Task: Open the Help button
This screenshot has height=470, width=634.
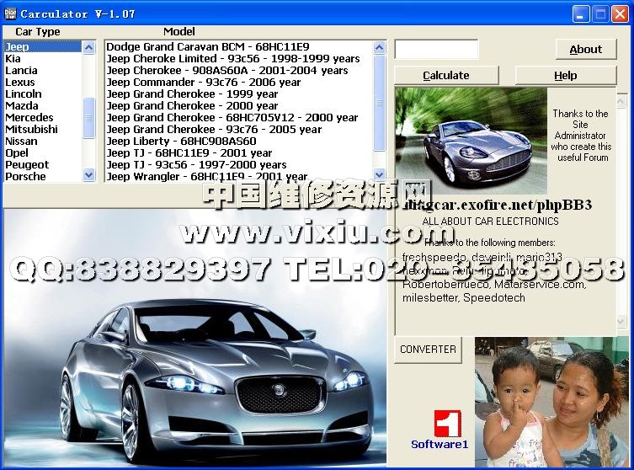Action: click(x=565, y=76)
